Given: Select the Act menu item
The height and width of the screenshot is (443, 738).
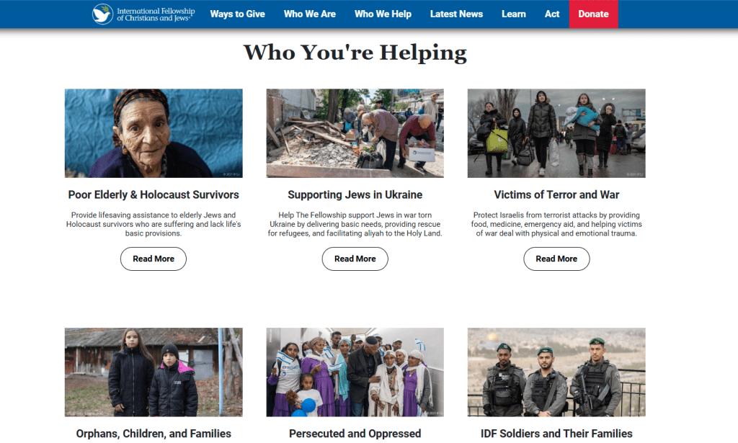Looking at the screenshot, I should pos(552,14).
